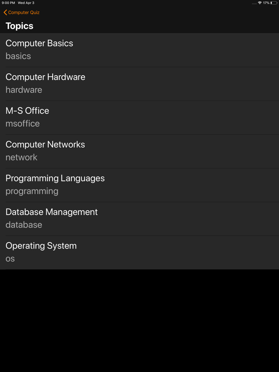Viewport: 279px width, 372px height.
Task: Select the Computer Hardware topic
Action: coord(45,77)
